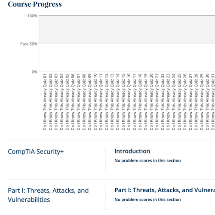This screenshot has width=215, height=215.
Task: Open Part I: Threats, Attacks section link
Action: pyautogui.click(x=165, y=190)
